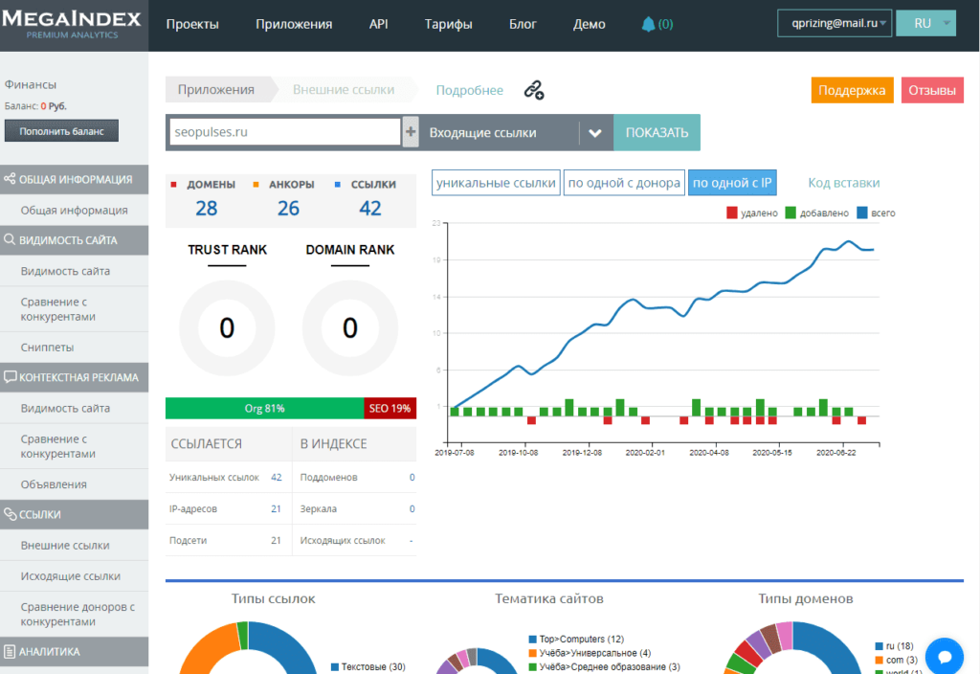Click the add link chain icon
Screen dimensions: 980x674
[x=534, y=90]
